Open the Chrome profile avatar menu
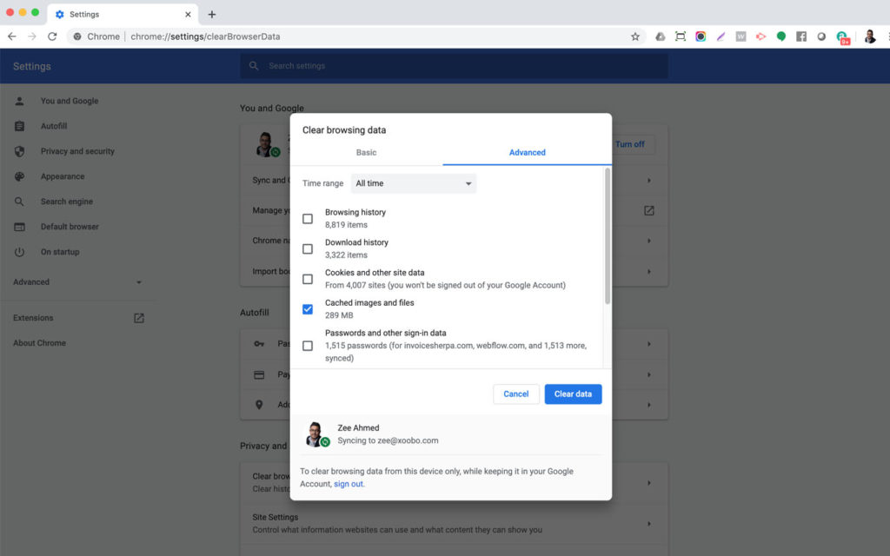The width and height of the screenshot is (890, 556). (x=869, y=36)
